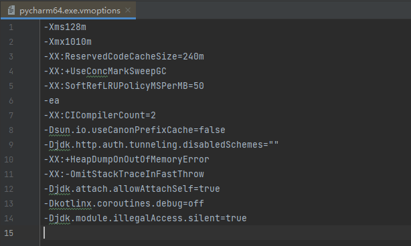Image resolution: width=411 pixels, height=246 pixels.
Task: Click the OmitStackTraceInFastThrow line
Action: point(124,174)
